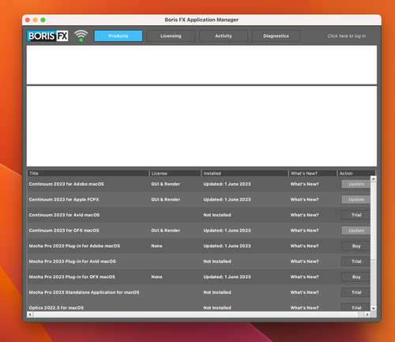Sort by the Title column header

click(88, 173)
